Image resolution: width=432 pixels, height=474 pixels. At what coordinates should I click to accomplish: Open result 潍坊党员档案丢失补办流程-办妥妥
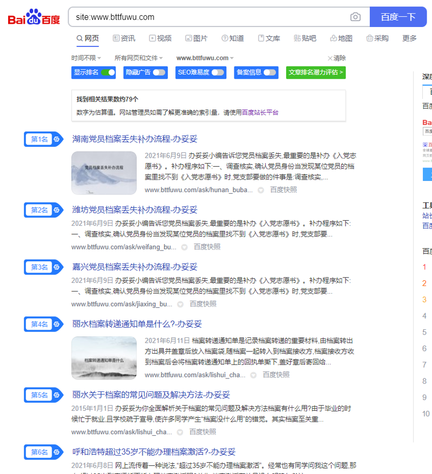[135, 210]
